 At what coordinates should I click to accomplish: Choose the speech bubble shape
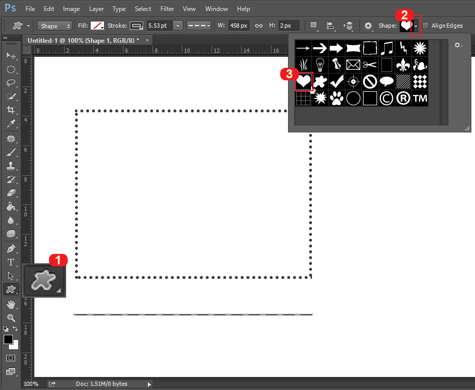click(x=386, y=81)
